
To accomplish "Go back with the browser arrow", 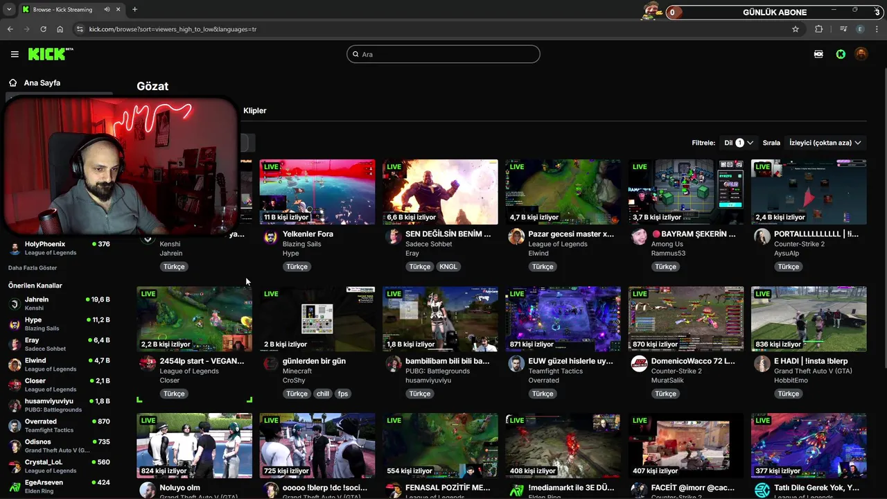I will (10, 29).
